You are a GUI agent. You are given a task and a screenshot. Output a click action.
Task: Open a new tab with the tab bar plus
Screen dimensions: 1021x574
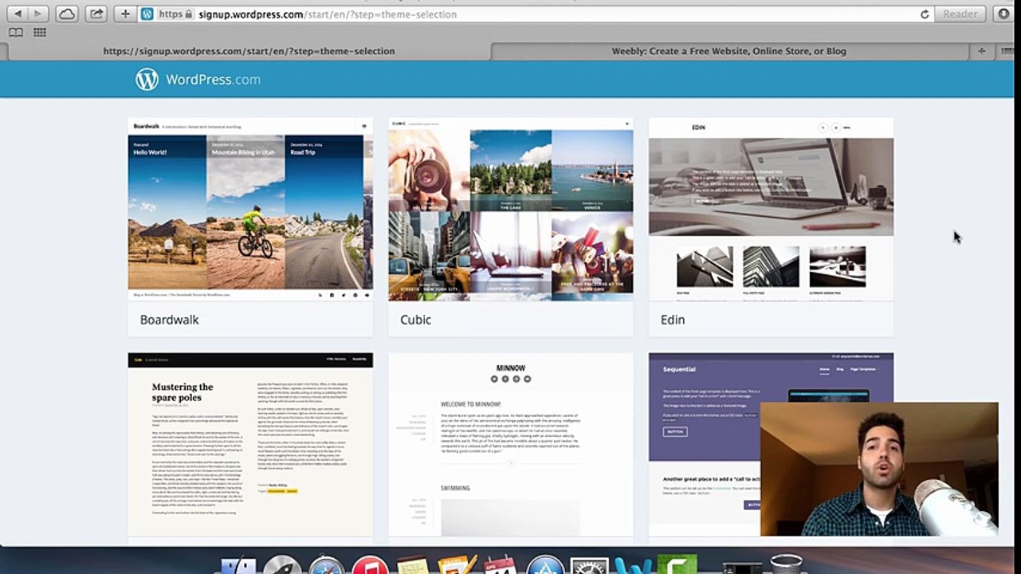[x=982, y=51]
